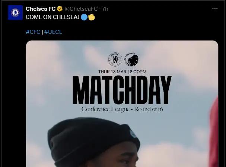The height and width of the screenshot is (167, 226).
Task: Click the badge on the black beanie
Action: coord(133,133)
